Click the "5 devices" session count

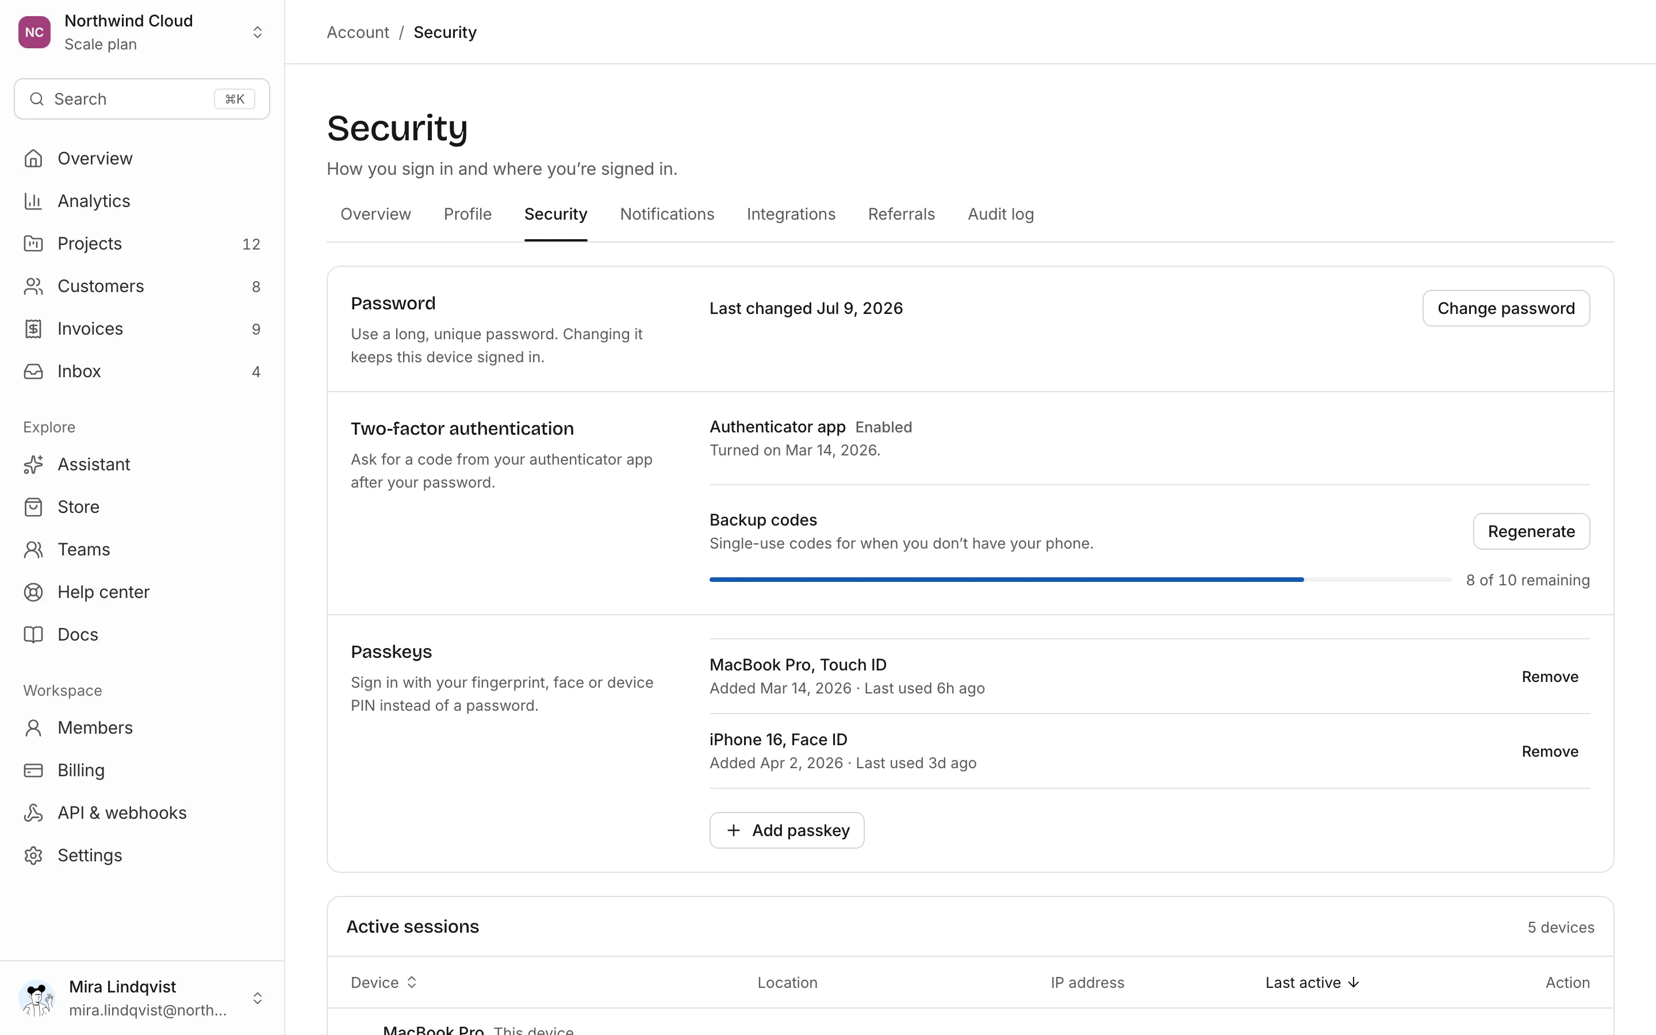click(1561, 927)
